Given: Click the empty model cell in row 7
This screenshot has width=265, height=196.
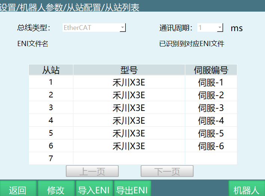Looking at the screenshot, I should pos(129,159).
